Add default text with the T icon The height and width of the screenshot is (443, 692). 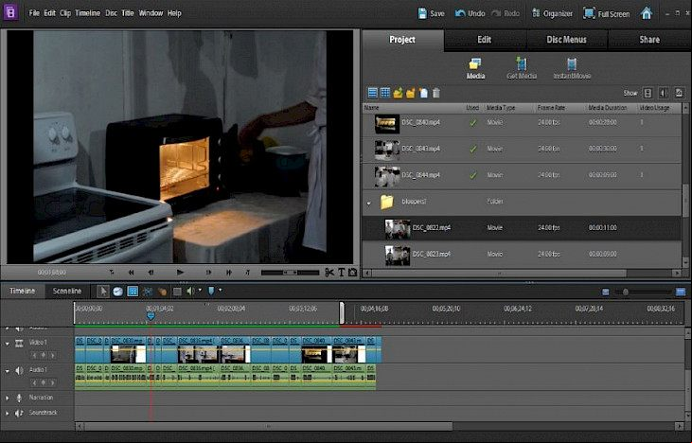coord(341,273)
